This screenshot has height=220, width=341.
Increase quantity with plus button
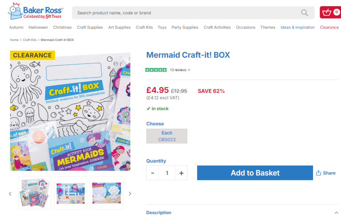[x=181, y=173]
